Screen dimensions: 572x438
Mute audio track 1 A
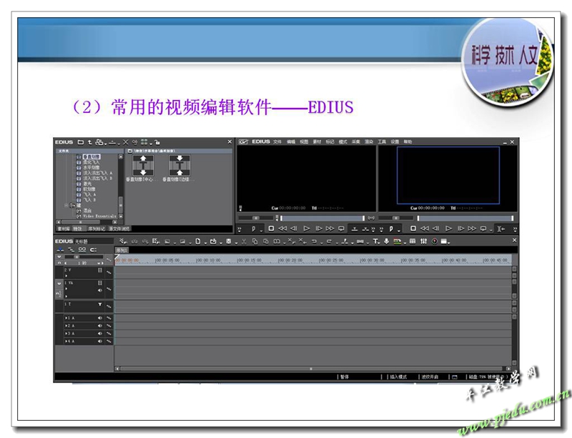tap(100, 318)
